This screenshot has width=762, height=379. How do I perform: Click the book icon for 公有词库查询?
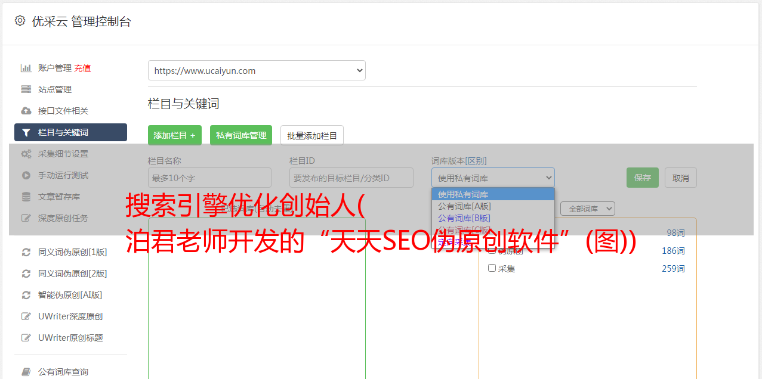[26, 372]
